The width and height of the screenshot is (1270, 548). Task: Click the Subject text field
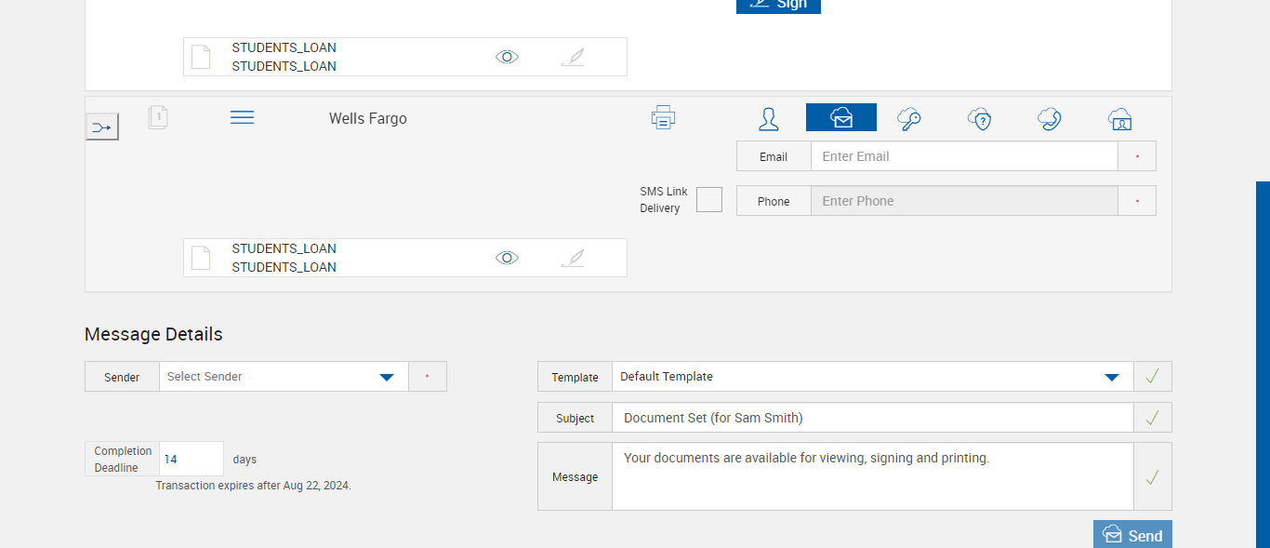point(872,418)
